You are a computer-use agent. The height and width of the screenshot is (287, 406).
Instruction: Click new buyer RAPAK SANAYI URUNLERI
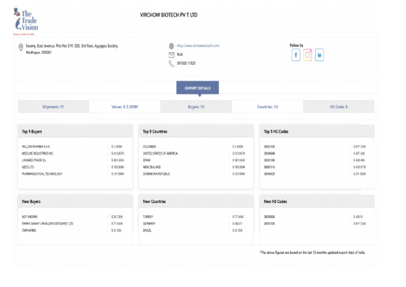[x=48, y=224]
